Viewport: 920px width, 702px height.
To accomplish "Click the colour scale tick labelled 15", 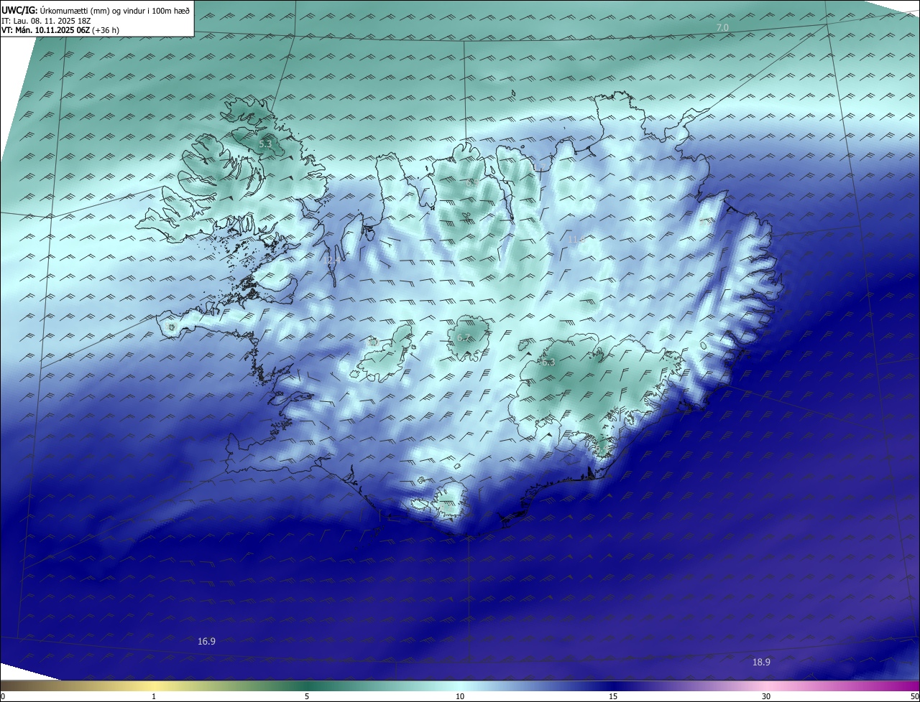I will [613, 696].
